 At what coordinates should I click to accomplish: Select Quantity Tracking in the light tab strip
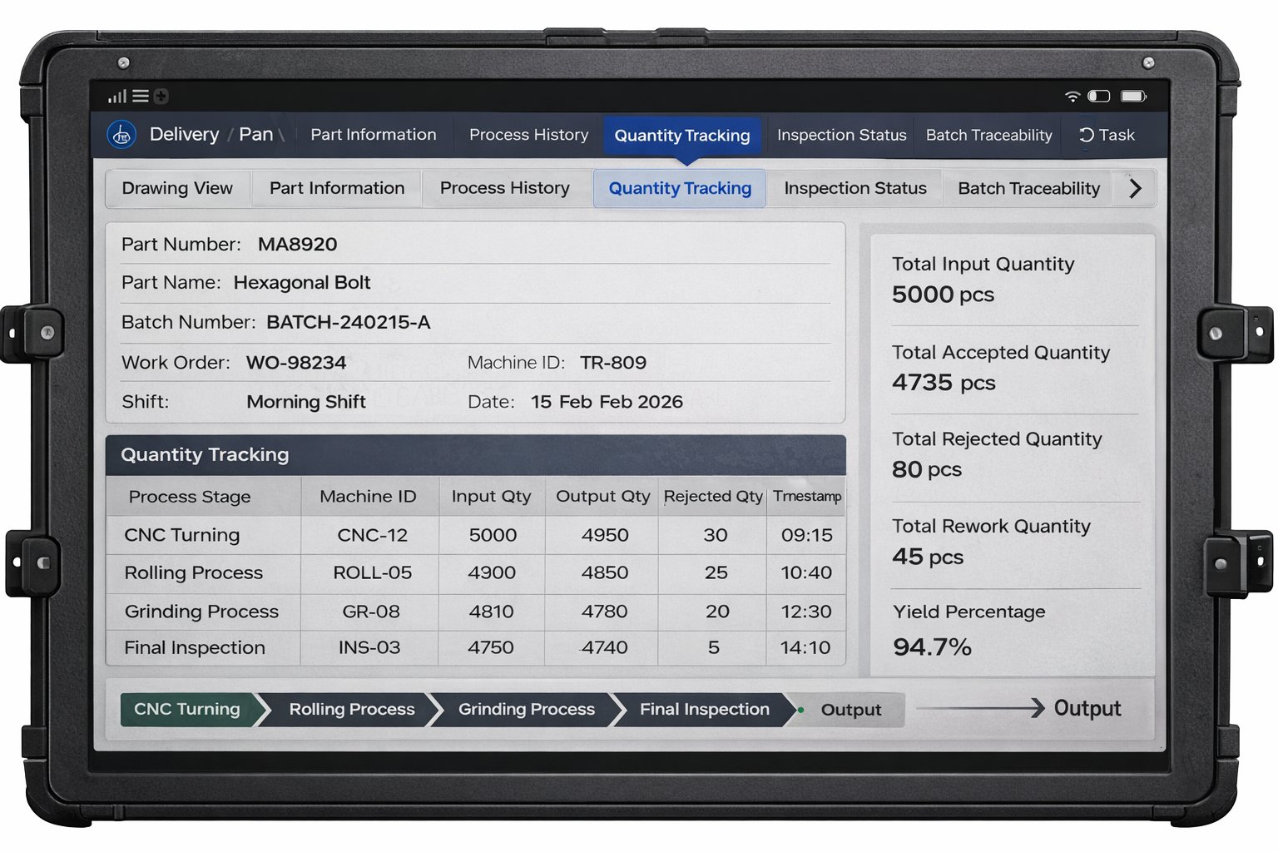coord(680,188)
